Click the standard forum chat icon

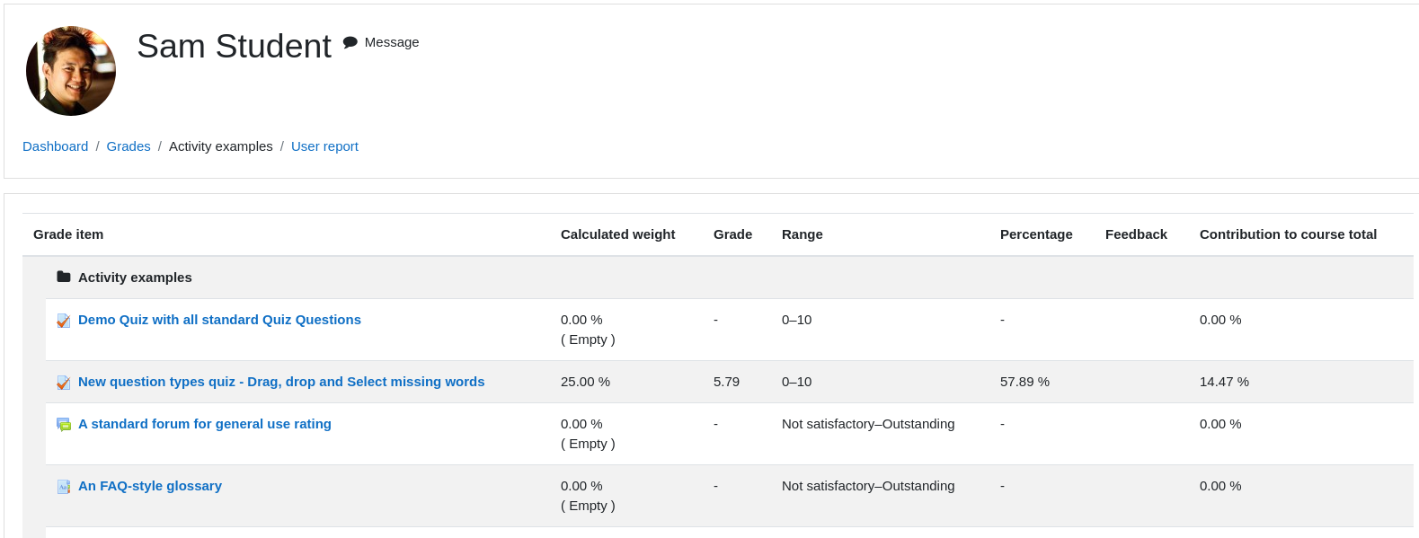point(64,425)
